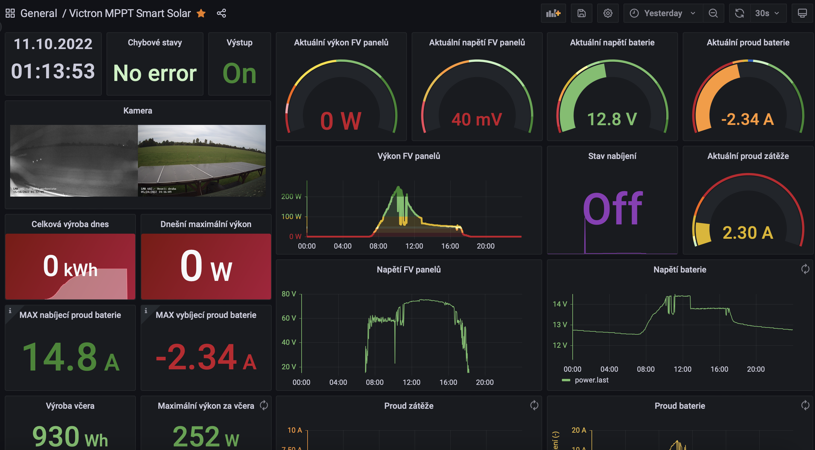
Task: Click info icon on MAX vybíjecí proud baterie
Action: (146, 311)
